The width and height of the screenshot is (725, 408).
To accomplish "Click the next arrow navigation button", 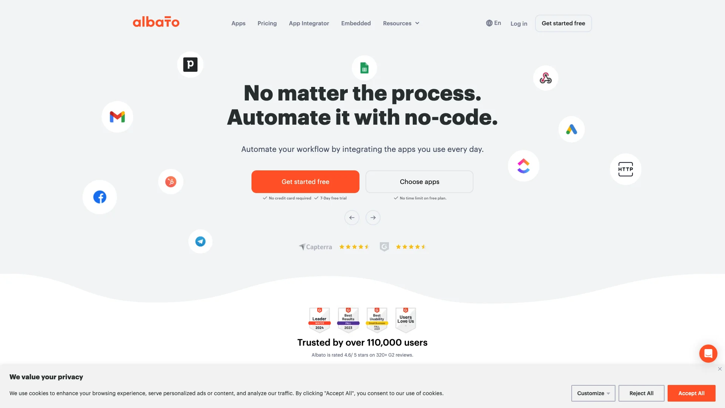I will click(x=373, y=217).
